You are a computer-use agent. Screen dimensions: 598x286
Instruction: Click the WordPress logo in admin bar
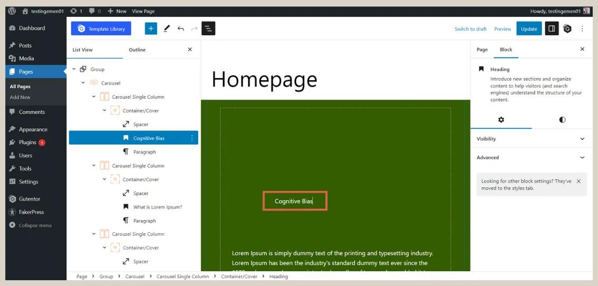pyautogui.click(x=12, y=11)
